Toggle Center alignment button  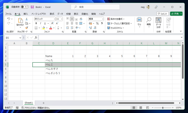pos(72,23)
